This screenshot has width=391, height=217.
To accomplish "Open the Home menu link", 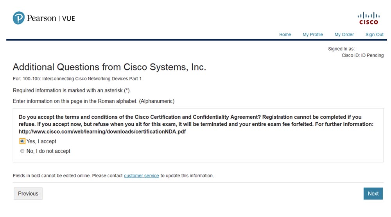I will pos(285,35).
